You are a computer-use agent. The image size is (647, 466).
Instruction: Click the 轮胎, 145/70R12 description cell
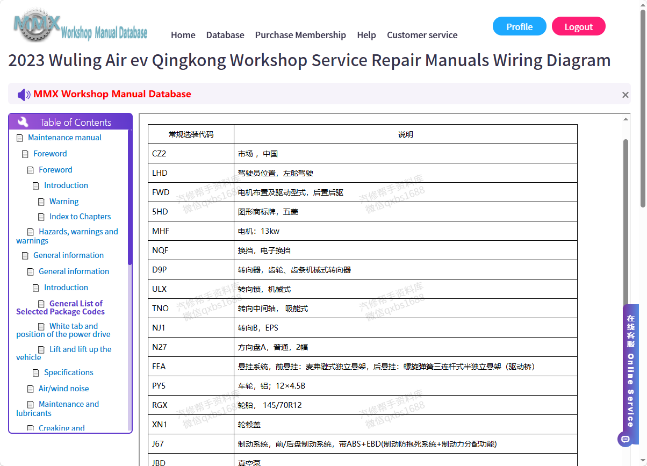coord(406,405)
